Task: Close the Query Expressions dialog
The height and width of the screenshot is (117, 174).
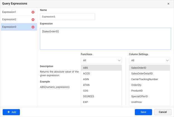Action: [x=168, y=4]
